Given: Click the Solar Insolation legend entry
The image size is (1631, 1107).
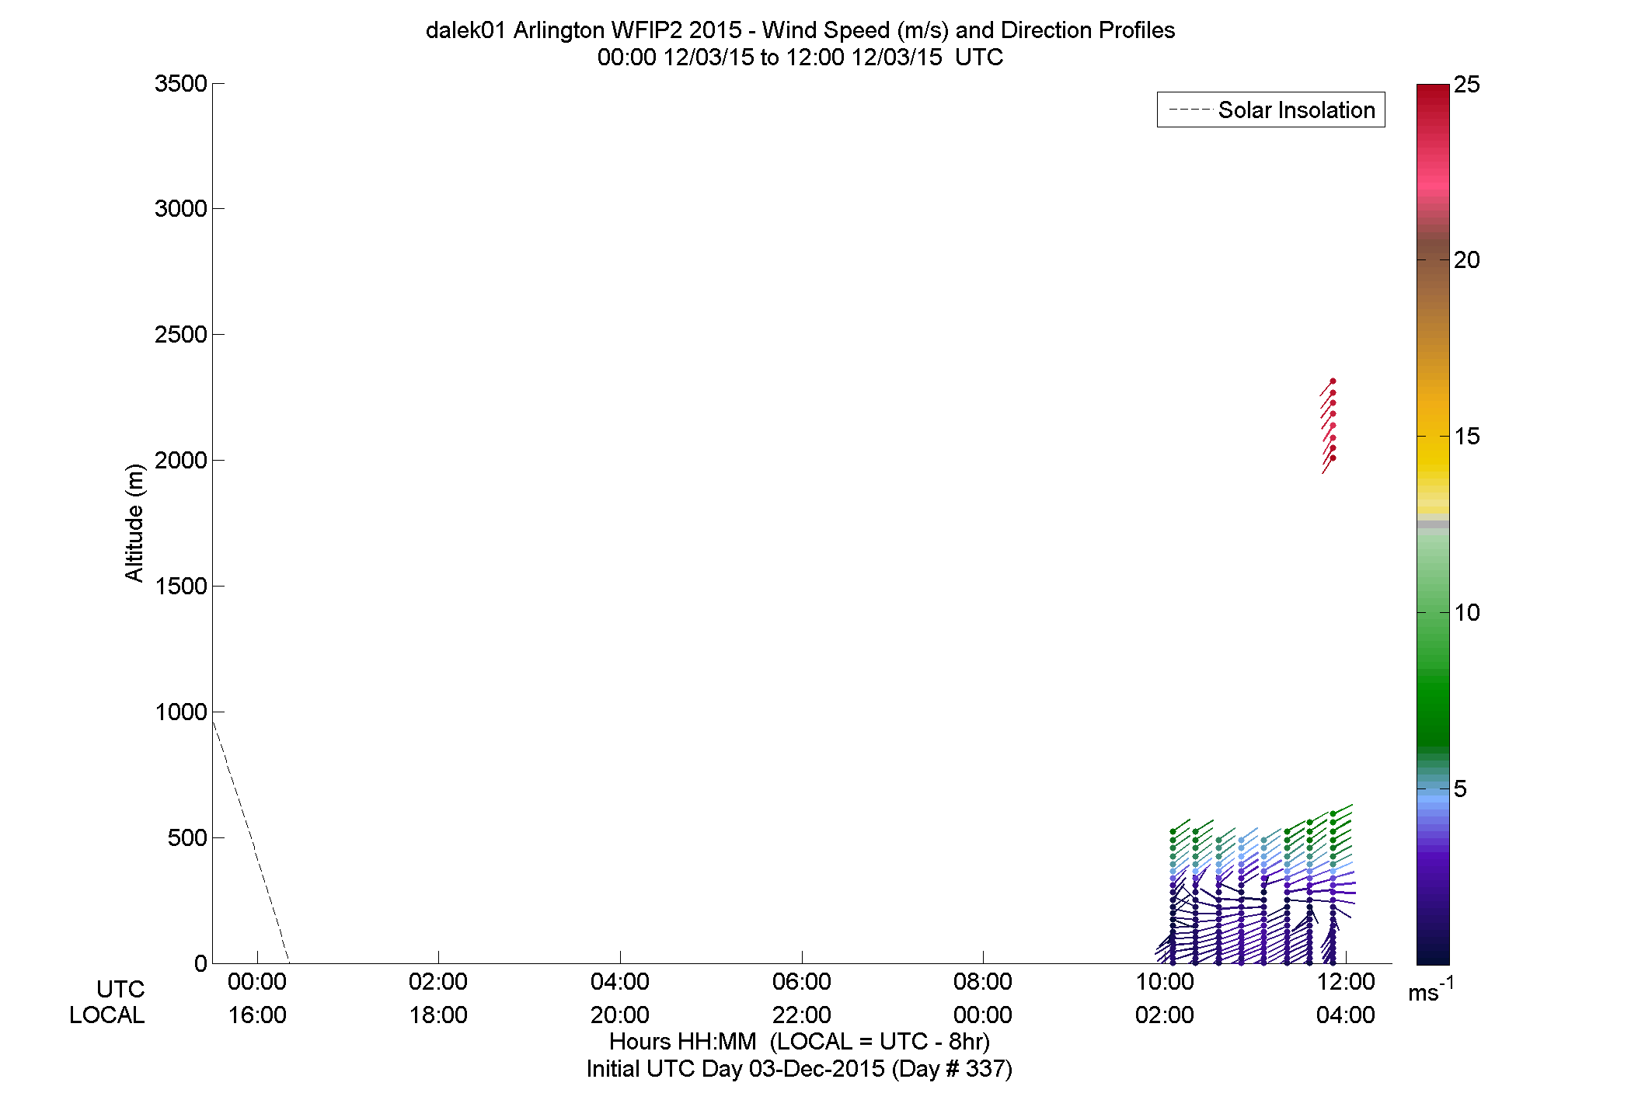Looking at the screenshot, I should [x=1271, y=110].
